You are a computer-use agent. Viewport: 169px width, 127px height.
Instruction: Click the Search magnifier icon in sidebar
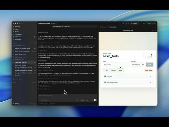13,29
